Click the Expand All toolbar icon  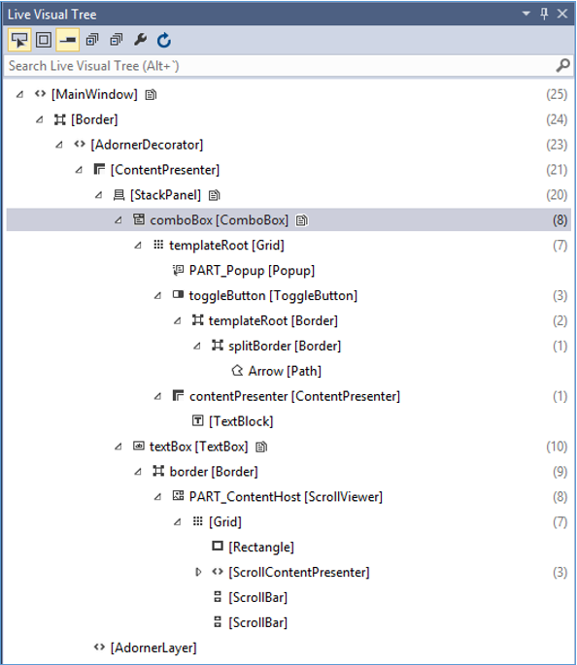92,40
